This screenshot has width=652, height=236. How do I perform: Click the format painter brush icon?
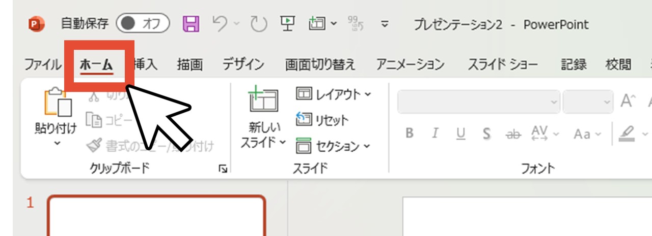[x=94, y=146]
